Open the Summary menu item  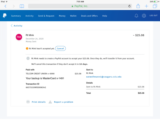point(16,16)
